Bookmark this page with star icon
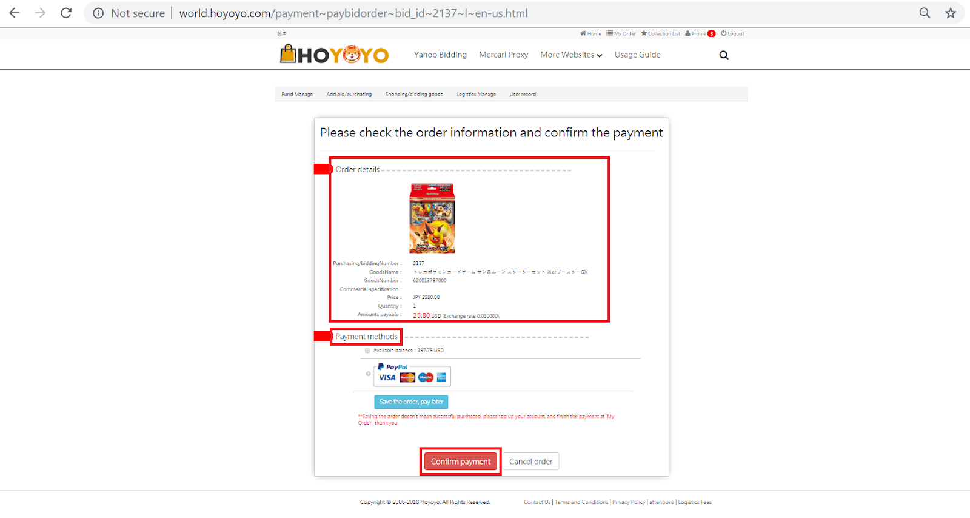The width and height of the screenshot is (970, 518). pos(951,13)
